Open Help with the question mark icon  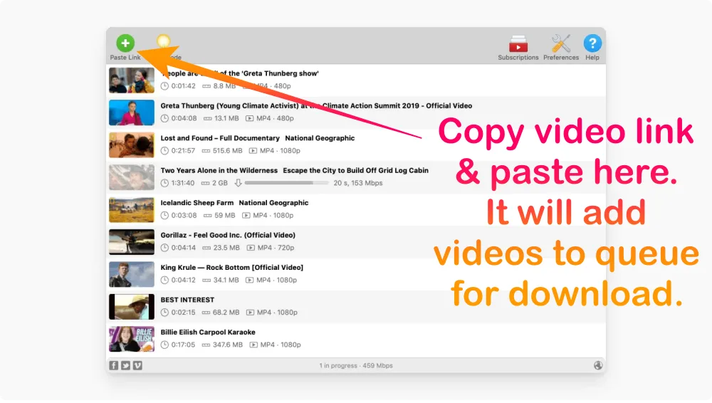[x=592, y=44]
